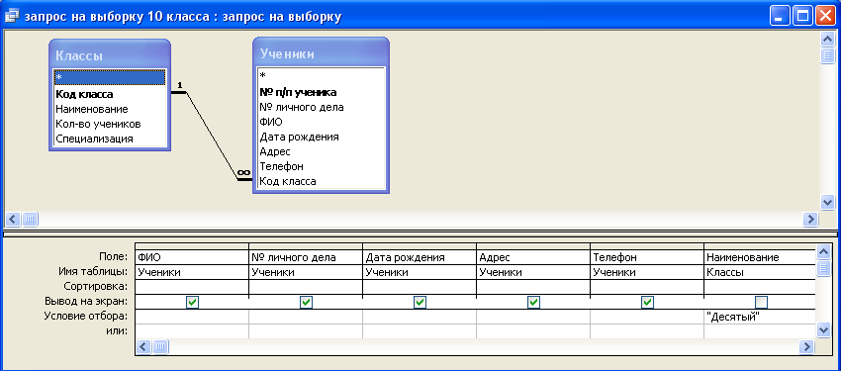Toggle the Телефон column display checkbox
841x371 pixels.
pyautogui.click(x=647, y=303)
